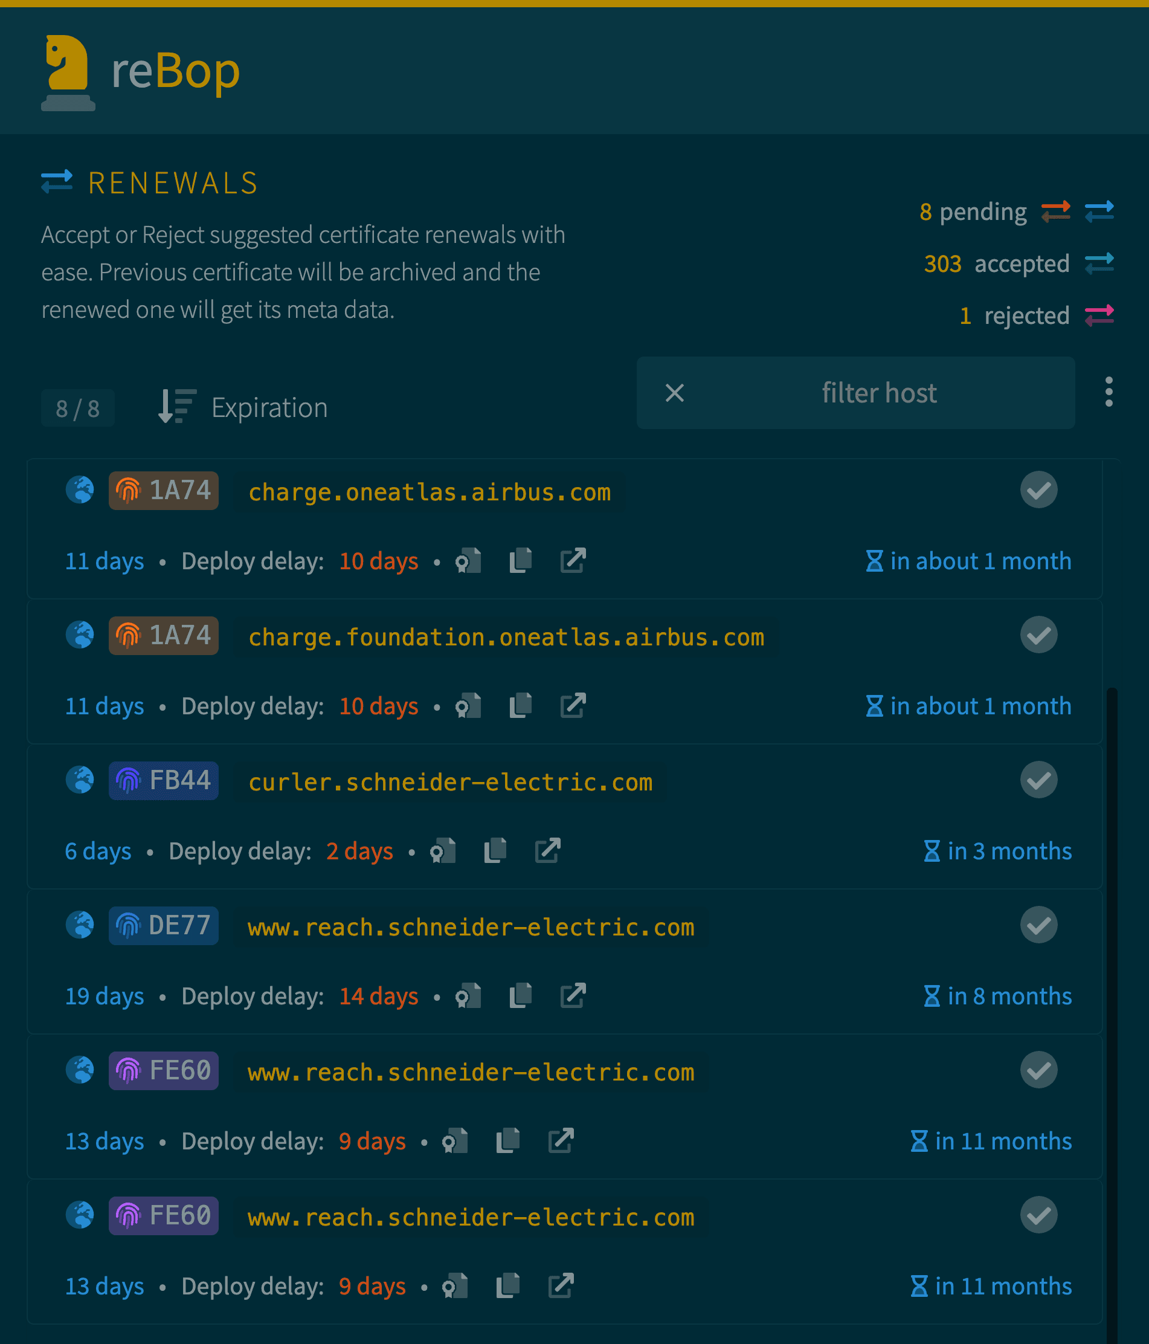Click the Renewals arrows icon in heading
Image resolution: width=1149 pixels, height=1344 pixels.
(57, 183)
